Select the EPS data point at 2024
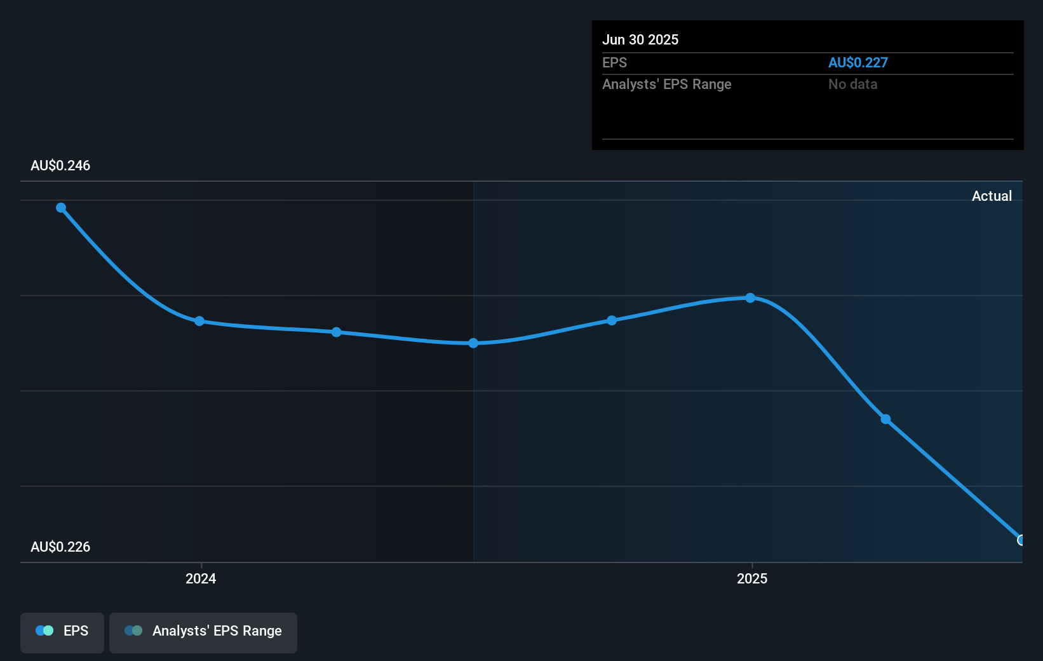Image resolution: width=1043 pixels, height=661 pixels. pos(199,321)
